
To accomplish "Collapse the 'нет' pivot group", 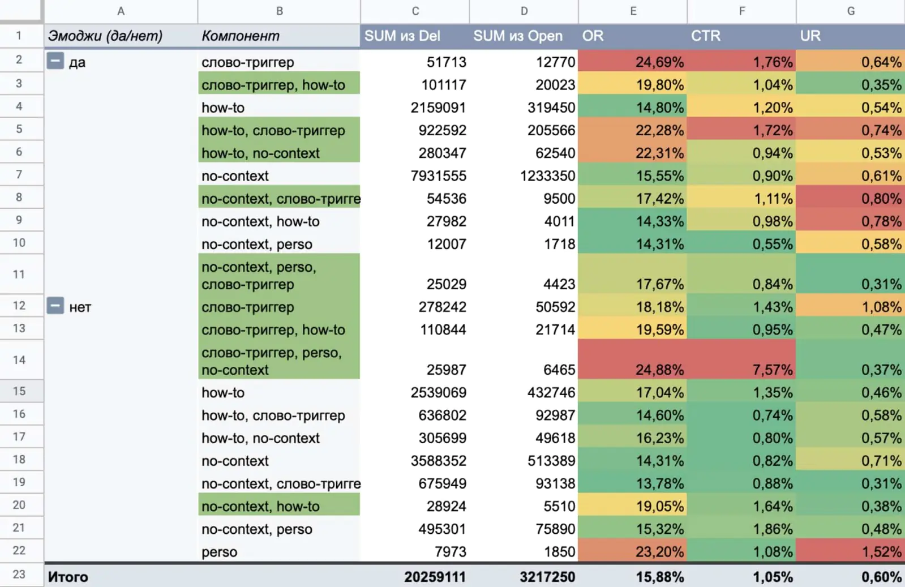I will click(55, 306).
